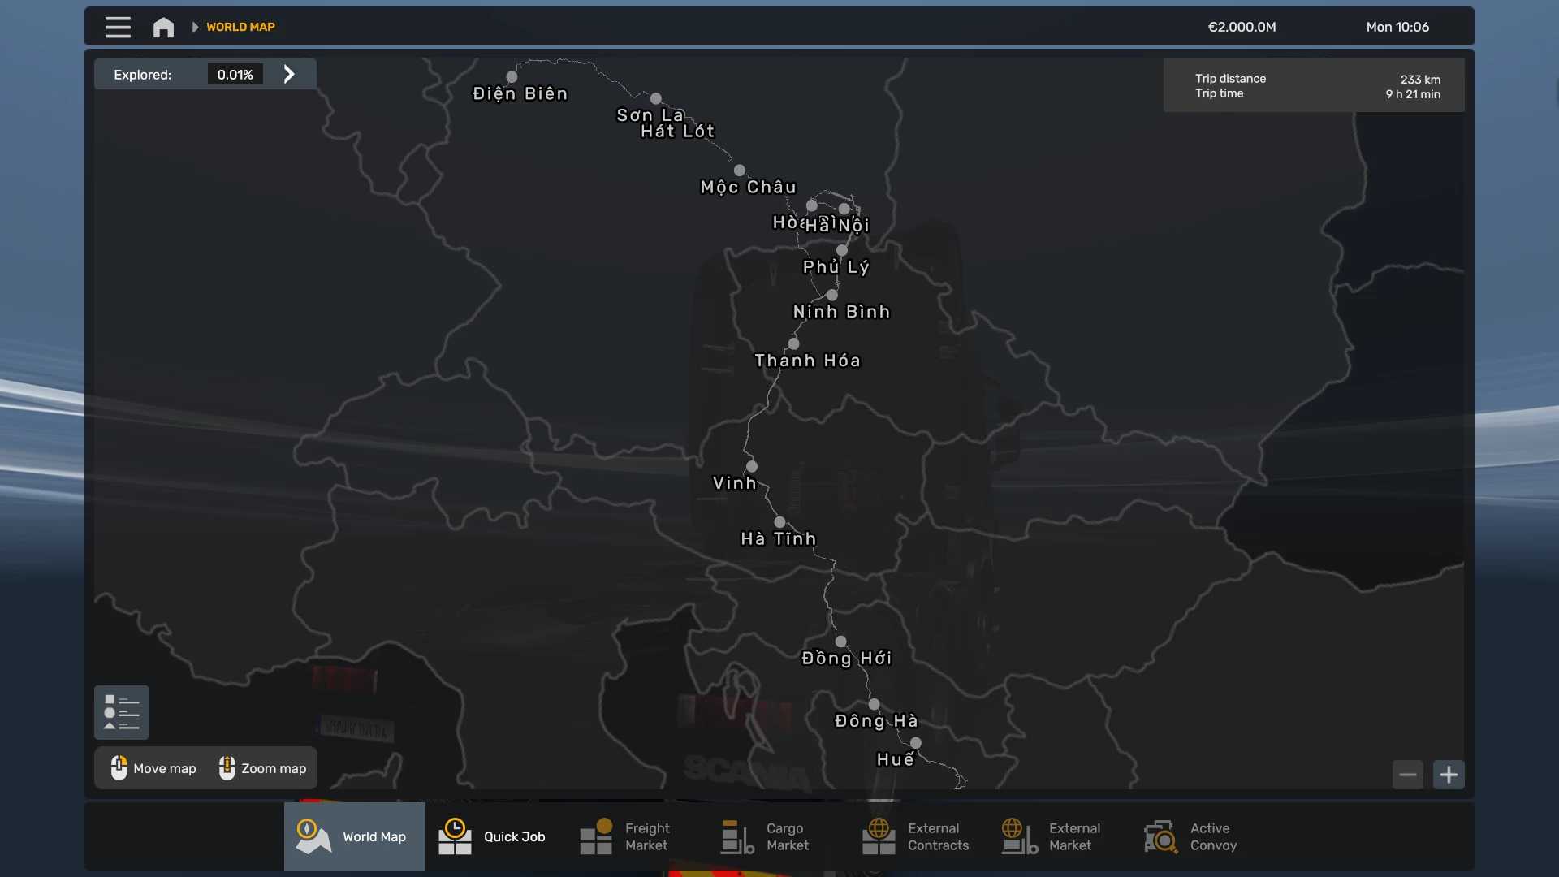The height and width of the screenshot is (877, 1559).
Task: Open the hamburger main menu
Action: pyautogui.click(x=118, y=27)
